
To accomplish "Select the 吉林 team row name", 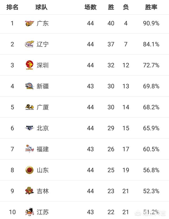I will (43, 191).
